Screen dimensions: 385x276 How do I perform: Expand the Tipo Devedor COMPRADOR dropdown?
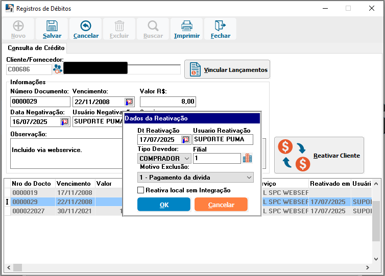tap(186, 159)
